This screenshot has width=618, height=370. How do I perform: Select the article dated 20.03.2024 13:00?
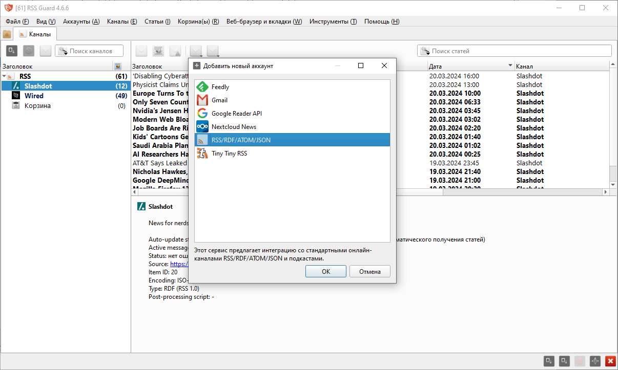[454, 84]
